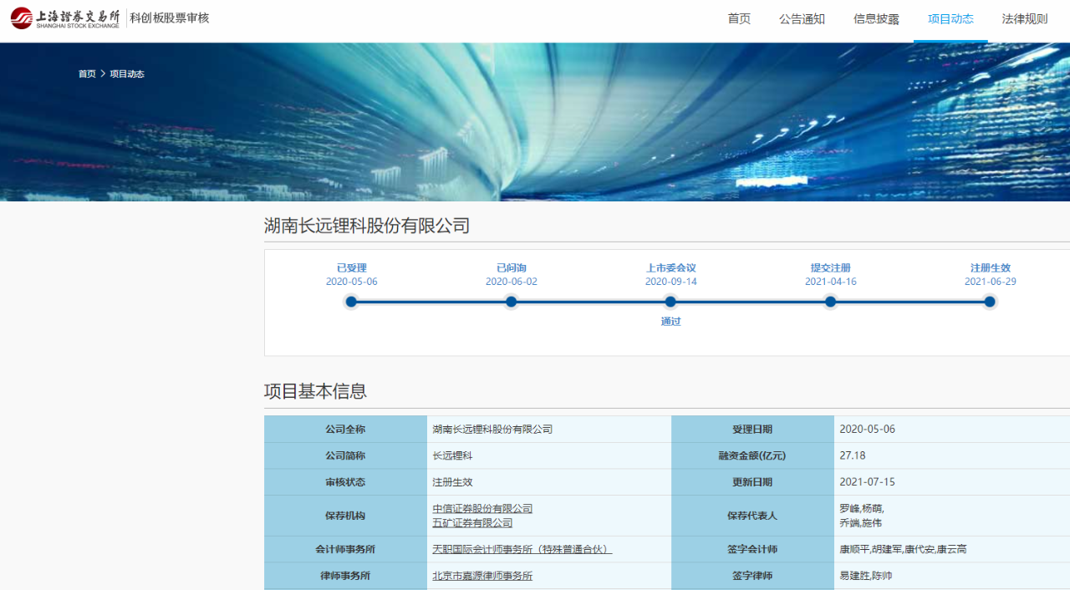
Task: Click the 通过 result label under timeline
Action: 670,322
